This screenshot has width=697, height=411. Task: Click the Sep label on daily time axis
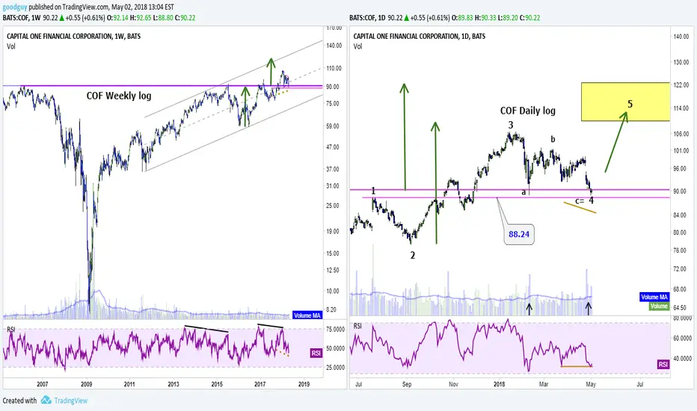pos(407,384)
